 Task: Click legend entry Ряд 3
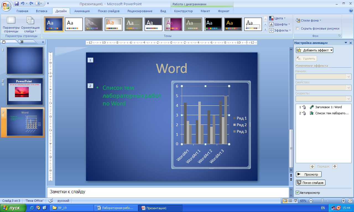(x=240, y=131)
